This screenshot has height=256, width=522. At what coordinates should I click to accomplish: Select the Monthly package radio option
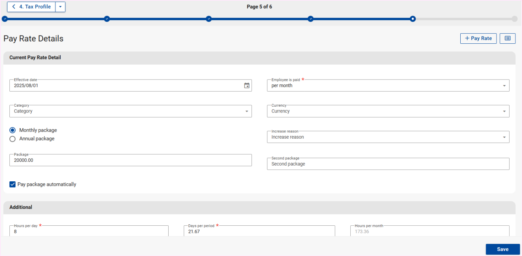click(x=13, y=130)
